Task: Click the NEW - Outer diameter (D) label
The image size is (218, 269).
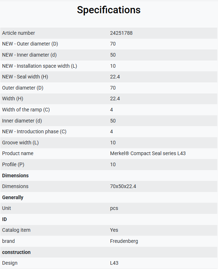Action: (x=30, y=44)
